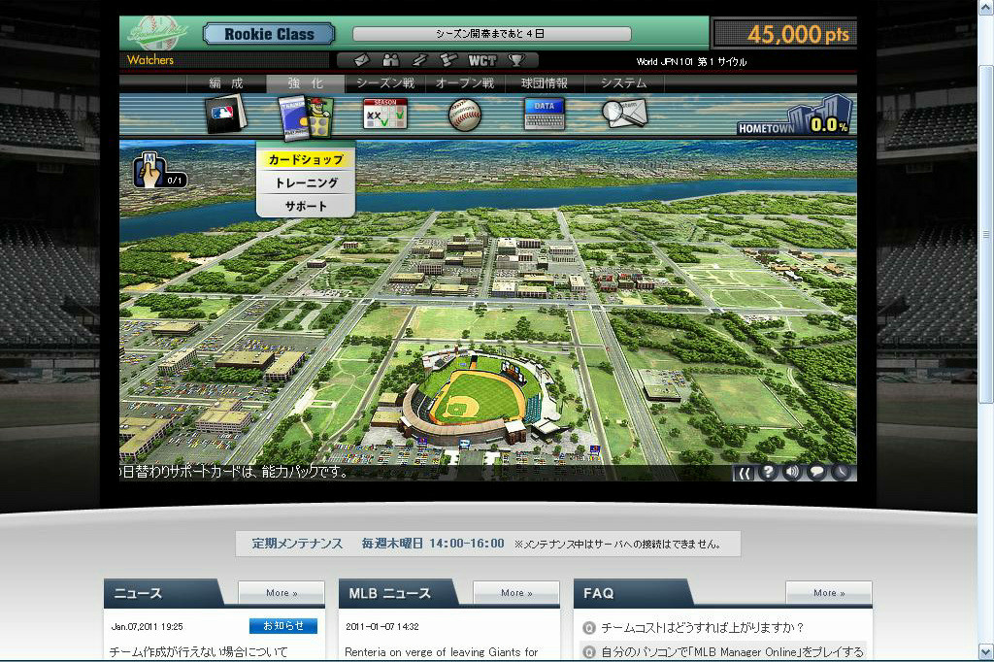Select カードショップ from the dropdown menu
The image size is (994, 662).
(306, 159)
